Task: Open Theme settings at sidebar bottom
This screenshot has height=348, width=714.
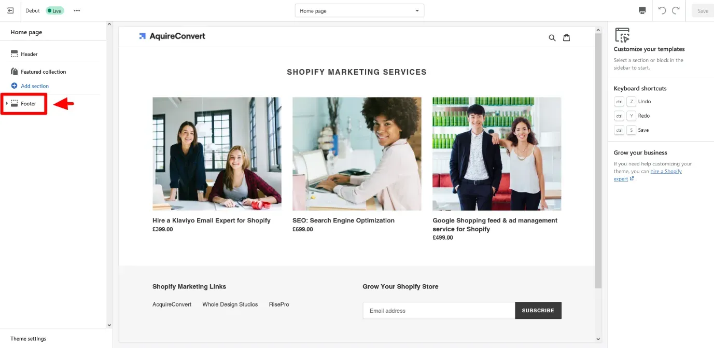Action: [29, 339]
